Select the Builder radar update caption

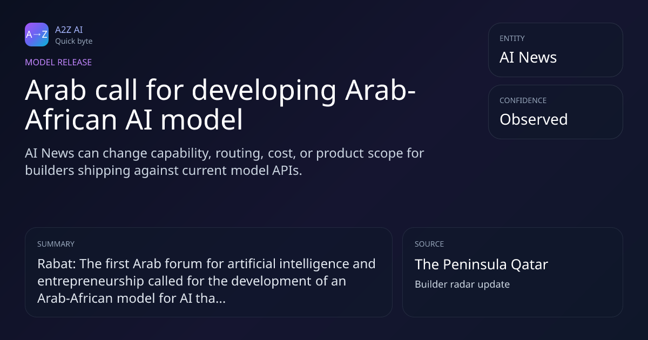pos(462,284)
